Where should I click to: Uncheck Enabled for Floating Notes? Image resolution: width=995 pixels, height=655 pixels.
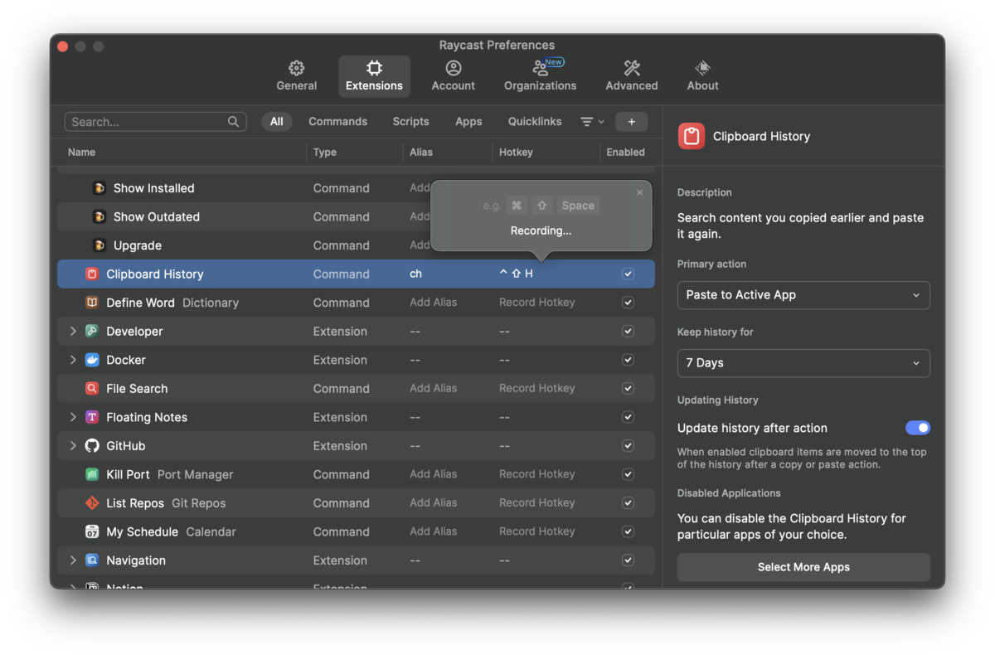coord(628,417)
